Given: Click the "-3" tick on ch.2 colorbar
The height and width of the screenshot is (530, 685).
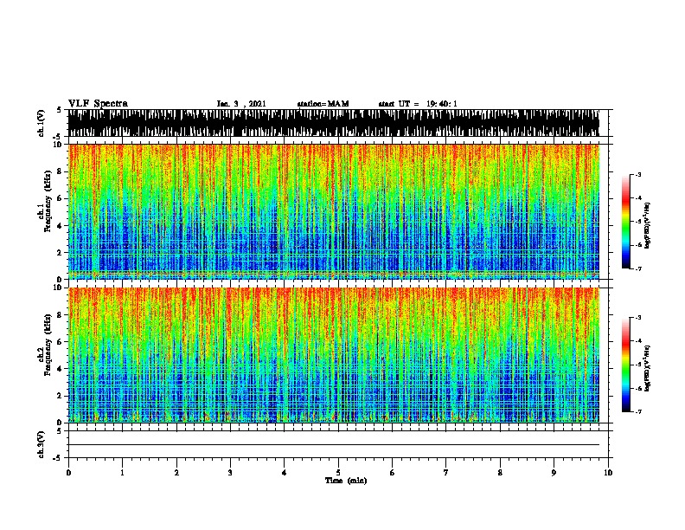Looking at the screenshot, I should coord(637,318).
